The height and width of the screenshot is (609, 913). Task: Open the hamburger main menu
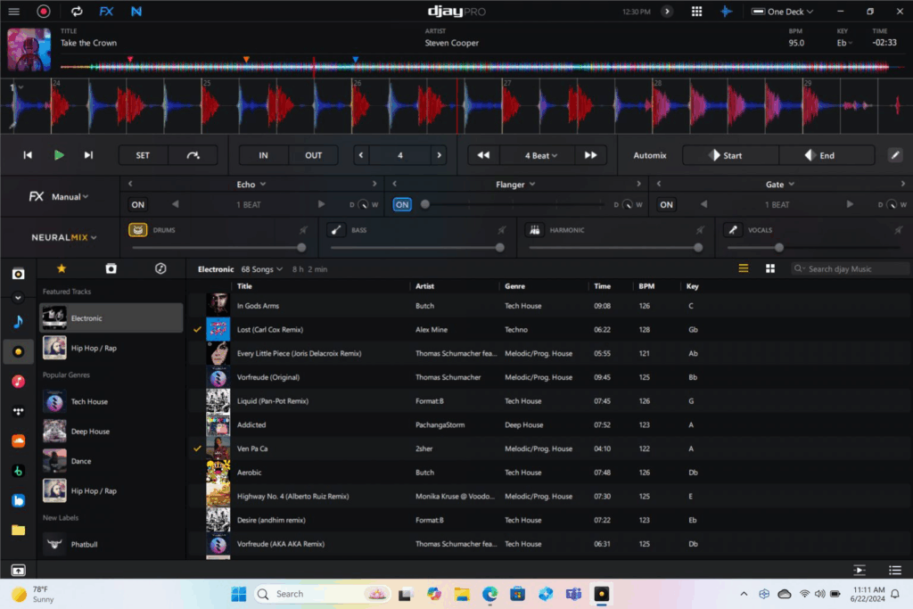pyautogui.click(x=14, y=12)
